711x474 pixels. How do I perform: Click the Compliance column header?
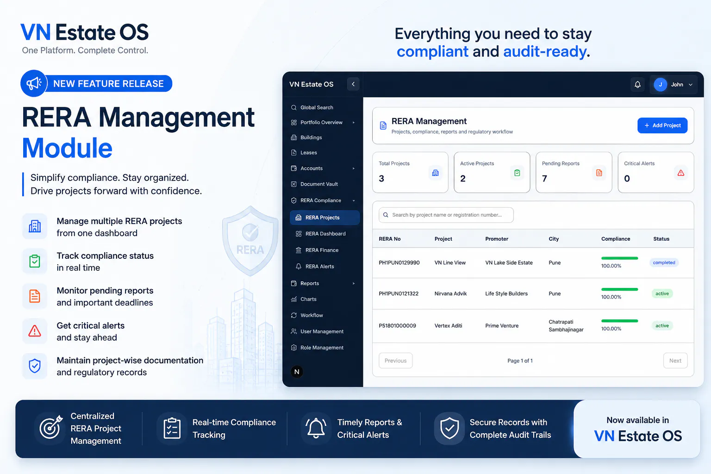616,239
